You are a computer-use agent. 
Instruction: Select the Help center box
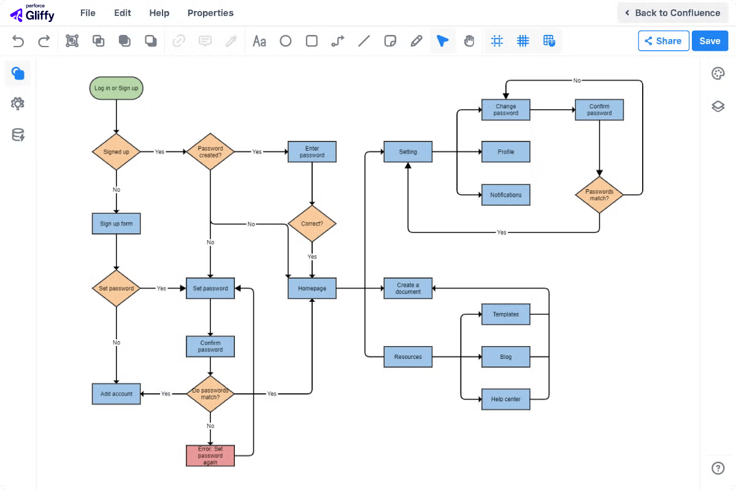coord(506,399)
